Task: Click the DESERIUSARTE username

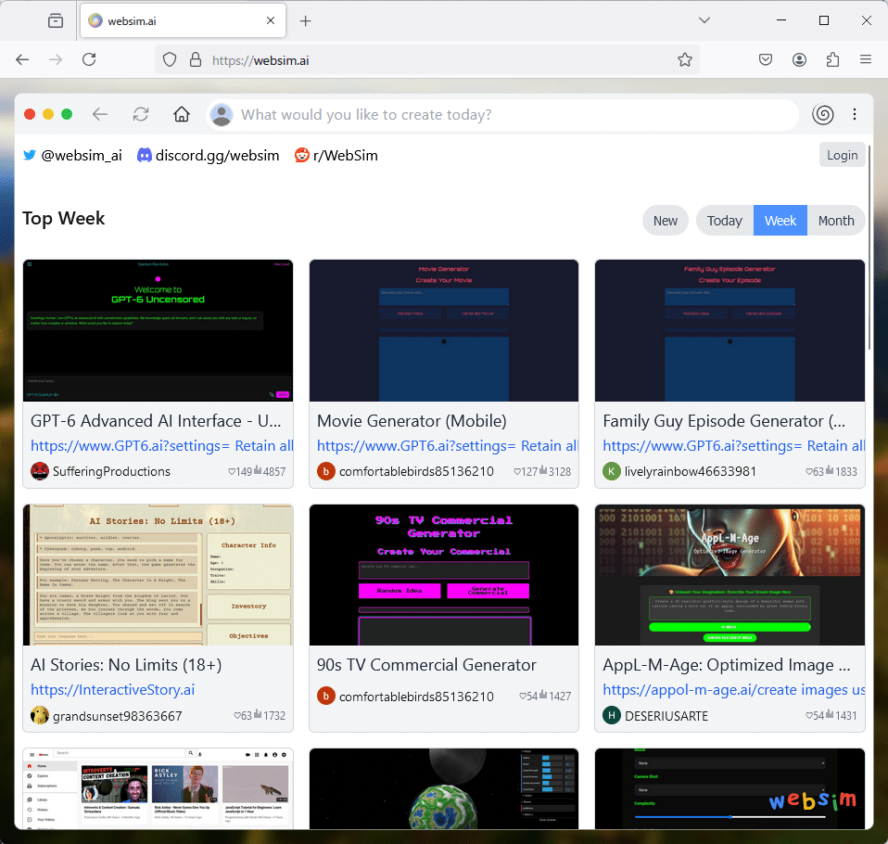Action: click(666, 715)
